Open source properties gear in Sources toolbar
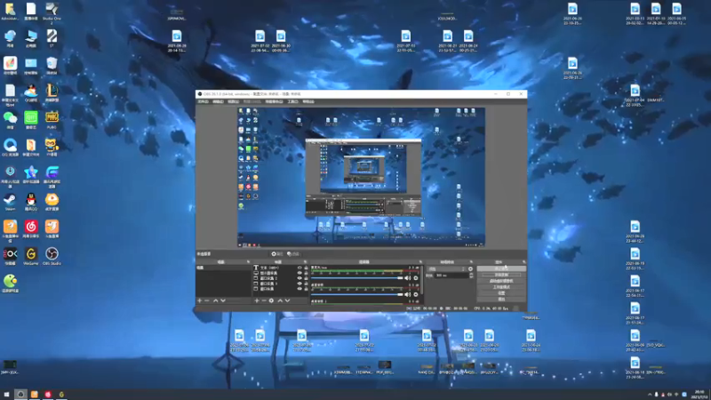The image size is (711, 400). click(x=272, y=300)
